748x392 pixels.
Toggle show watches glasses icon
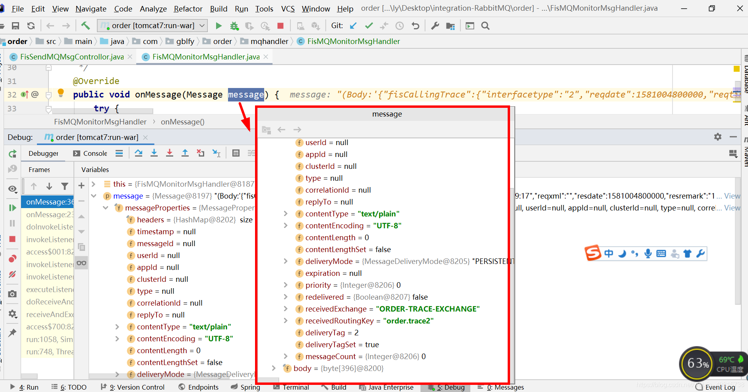click(x=81, y=263)
